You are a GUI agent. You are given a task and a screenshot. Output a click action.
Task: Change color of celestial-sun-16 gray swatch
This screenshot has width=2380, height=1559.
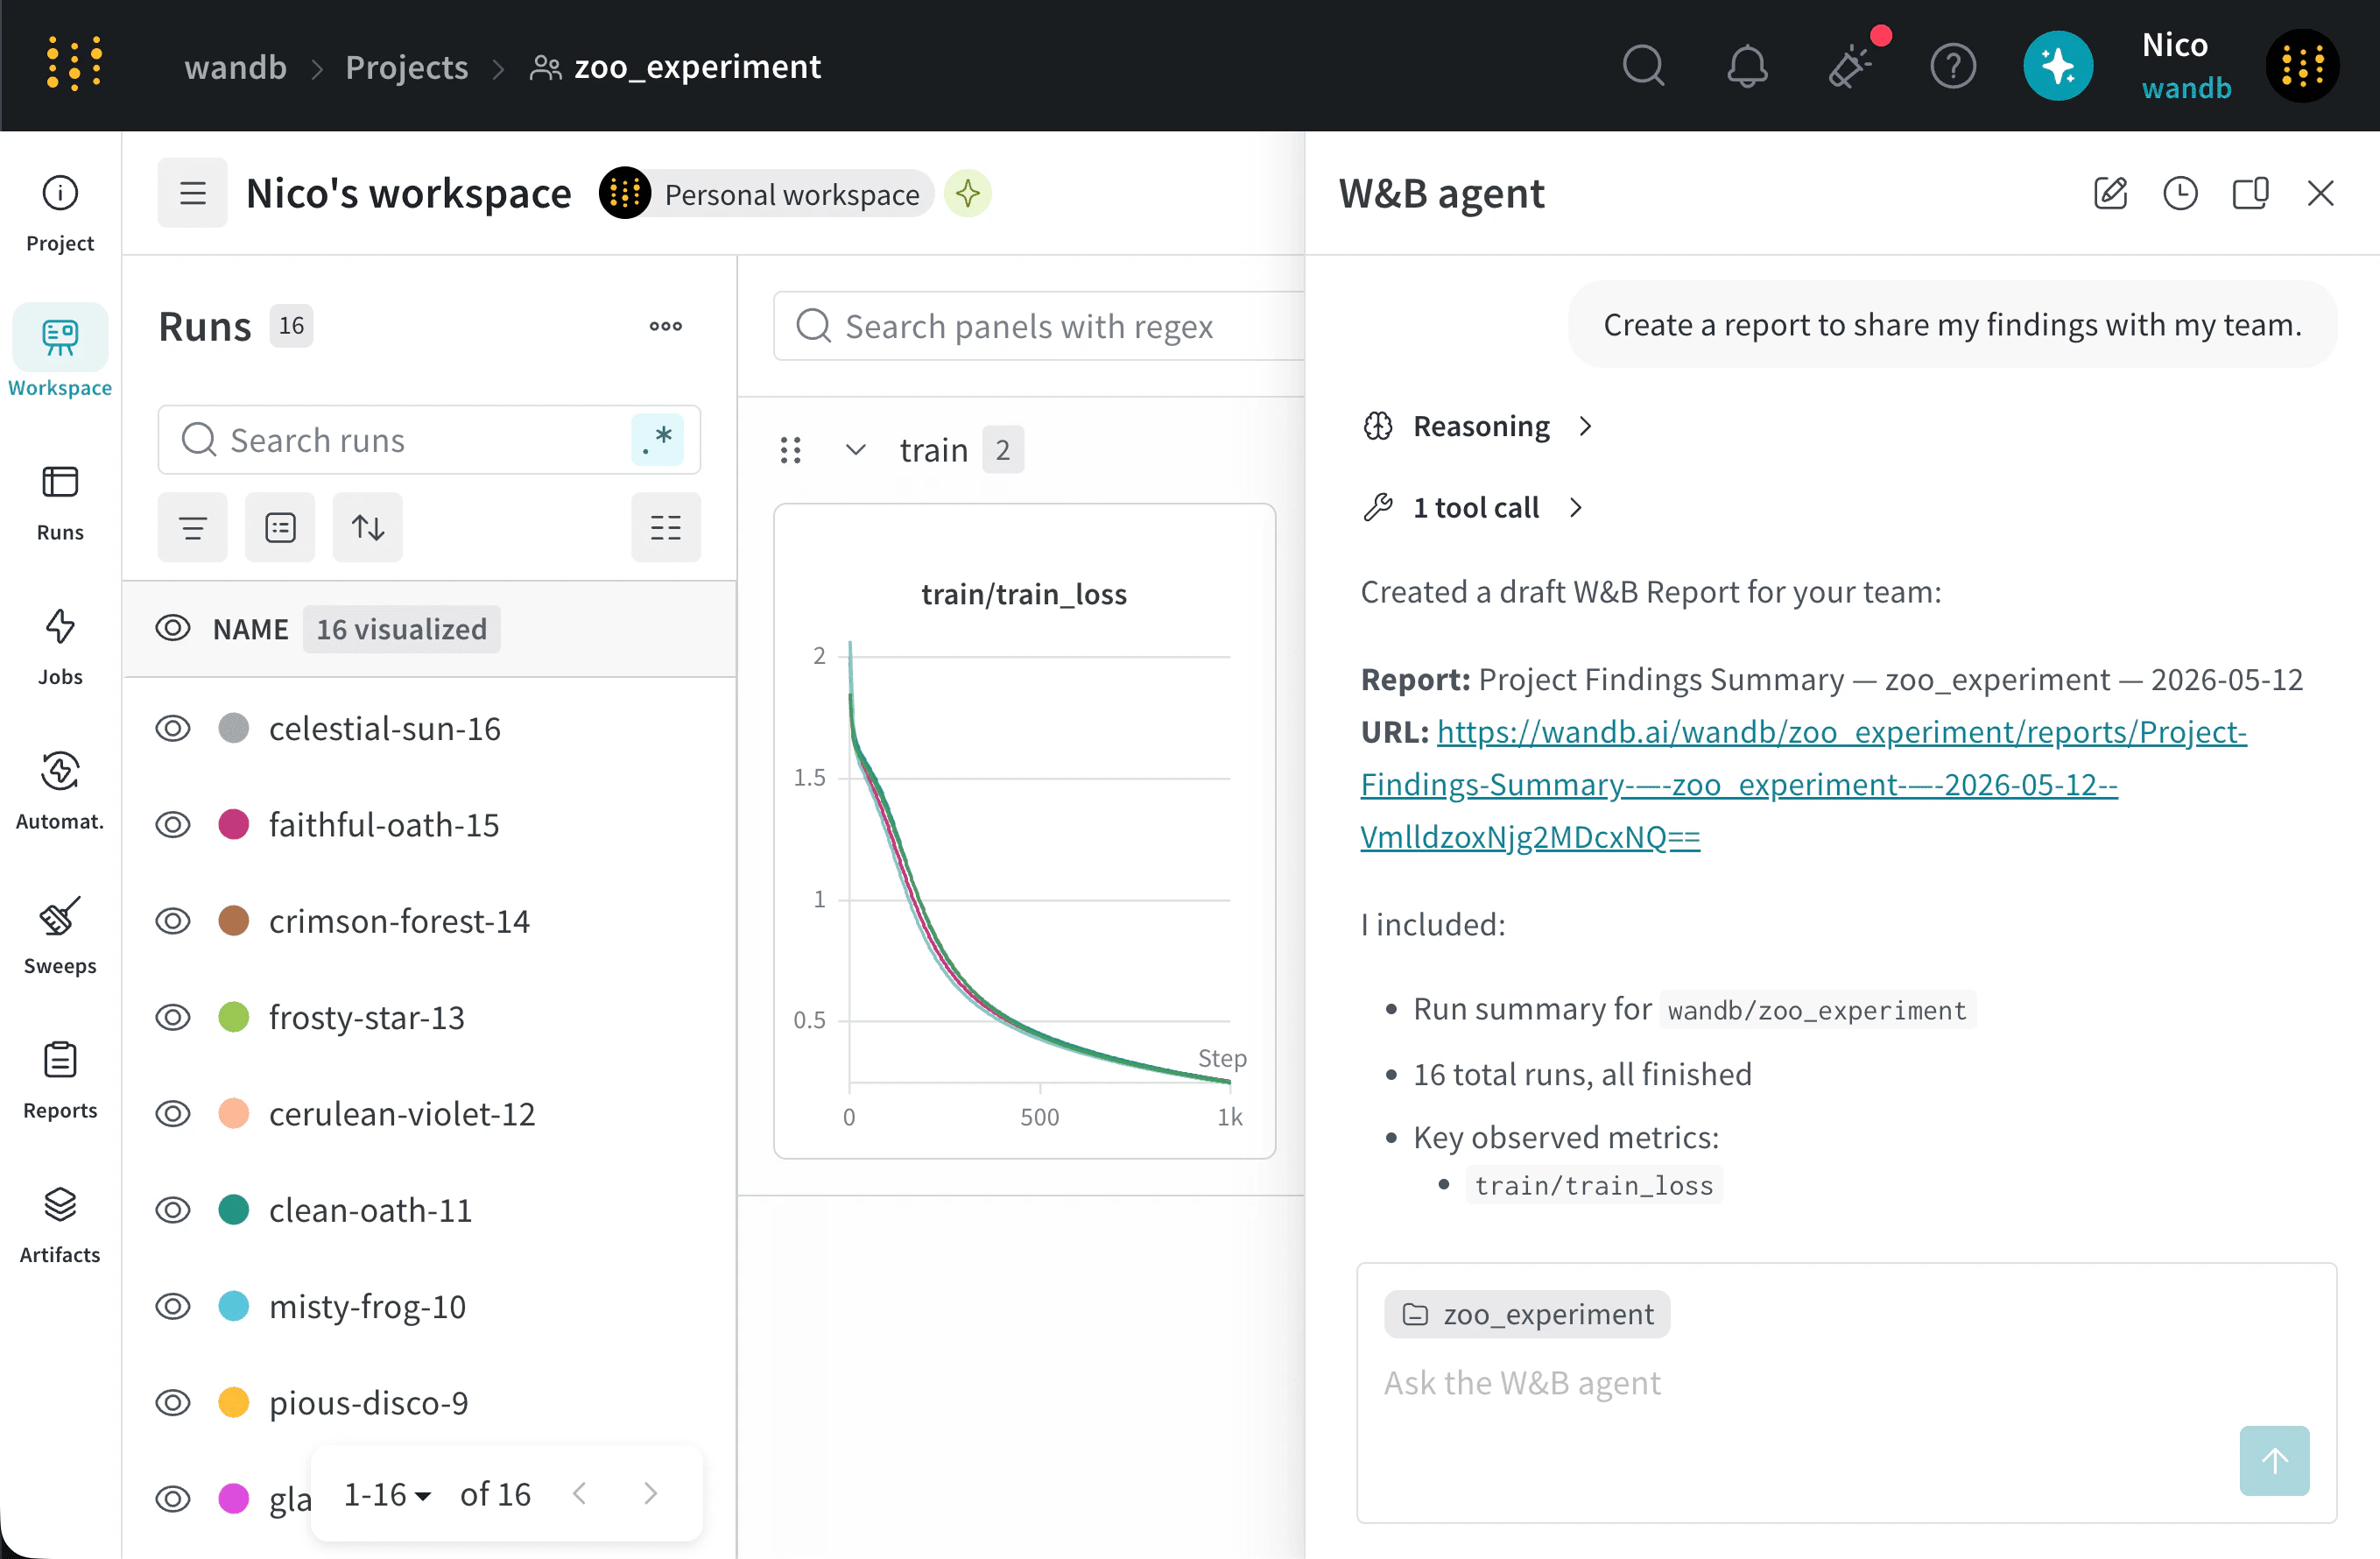[233, 728]
